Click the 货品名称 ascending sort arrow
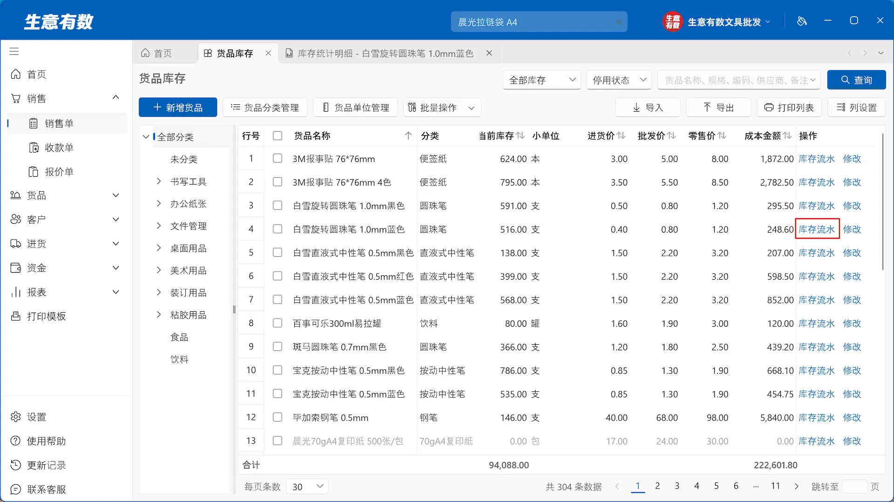Screen dimensions: 894x502 point(408,135)
